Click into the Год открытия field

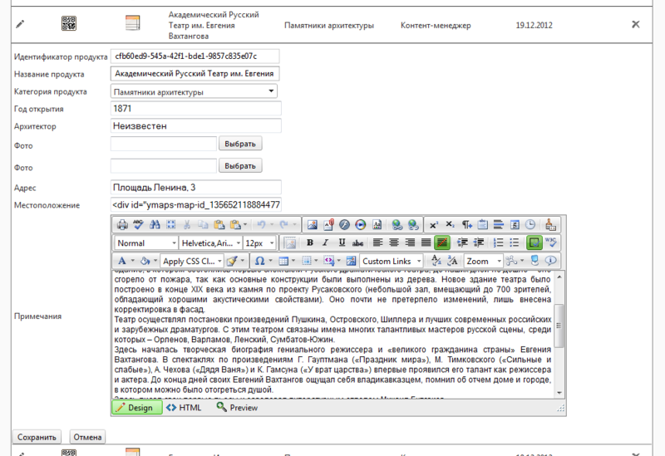click(x=195, y=109)
